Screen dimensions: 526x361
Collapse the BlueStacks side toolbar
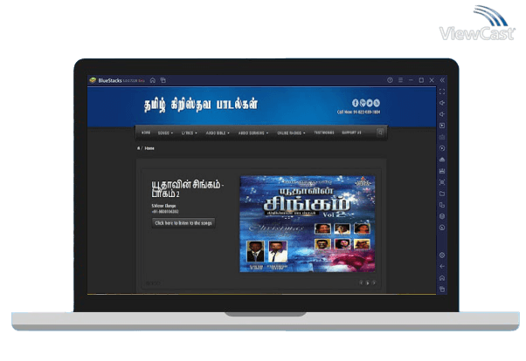tap(442, 80)
